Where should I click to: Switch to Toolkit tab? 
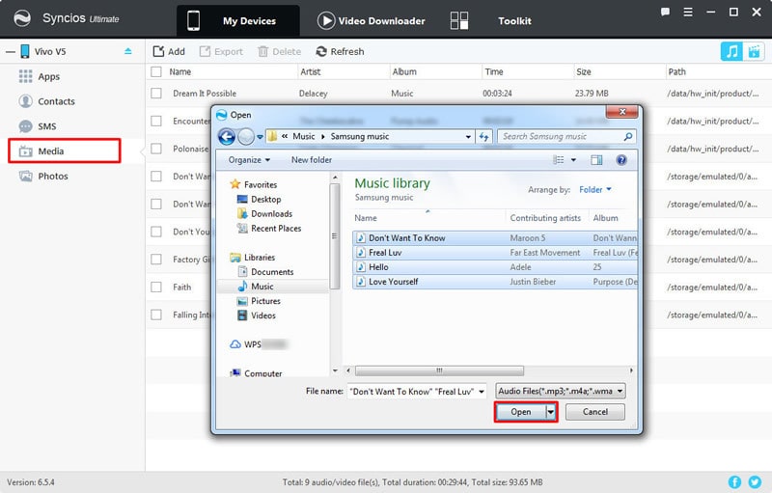point(491,20)
